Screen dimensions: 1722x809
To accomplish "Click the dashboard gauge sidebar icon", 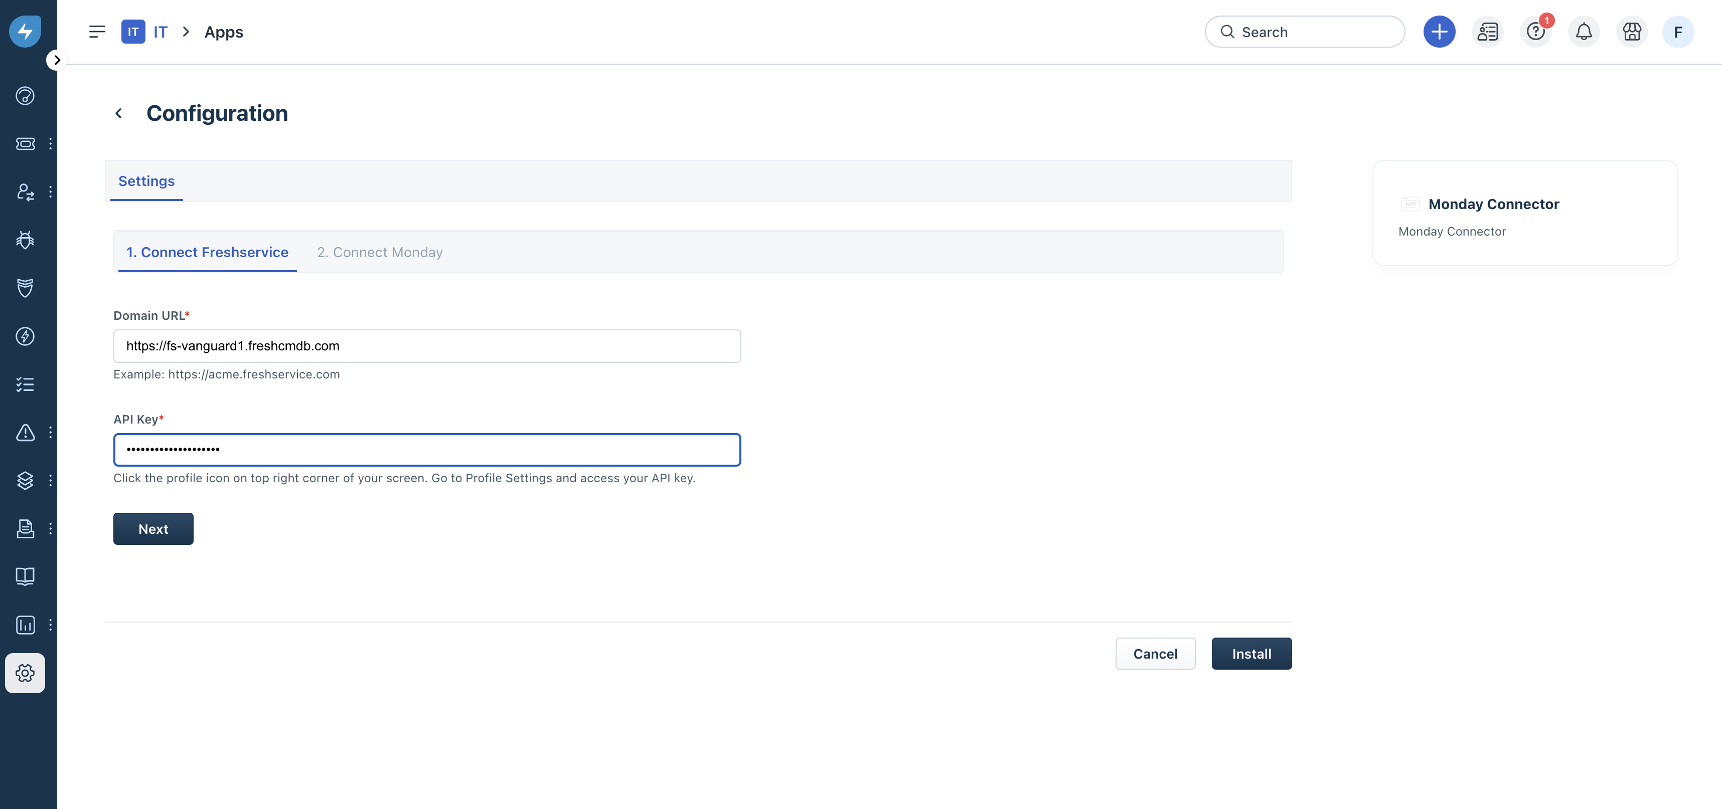I will [25, 96].
